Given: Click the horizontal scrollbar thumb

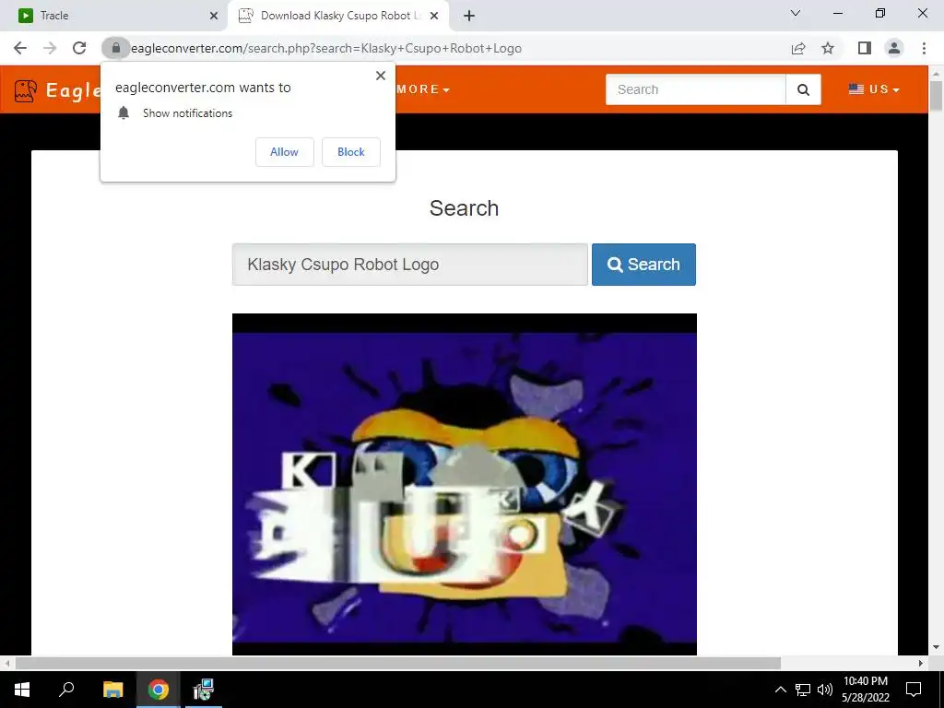Looking at the screenshot, I should (x=398, y=663).
